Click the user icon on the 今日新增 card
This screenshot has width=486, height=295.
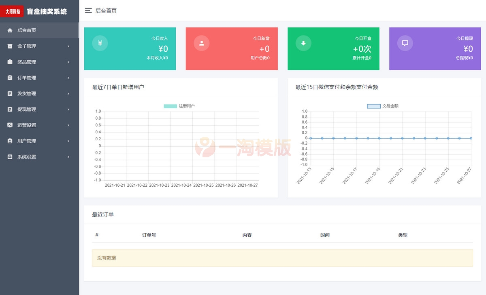[x=201, y=43]
